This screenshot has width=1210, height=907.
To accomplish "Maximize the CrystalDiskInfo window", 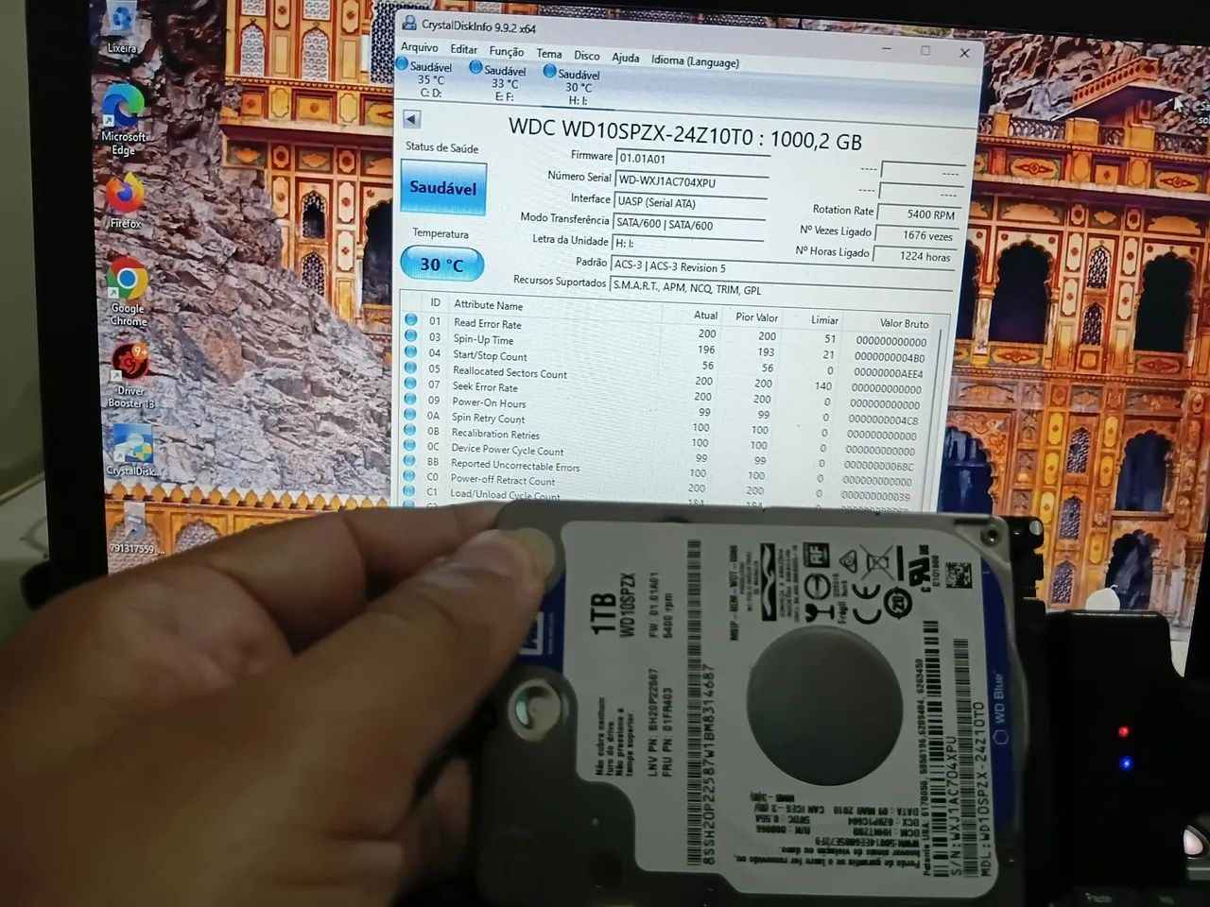I will 925,49.
